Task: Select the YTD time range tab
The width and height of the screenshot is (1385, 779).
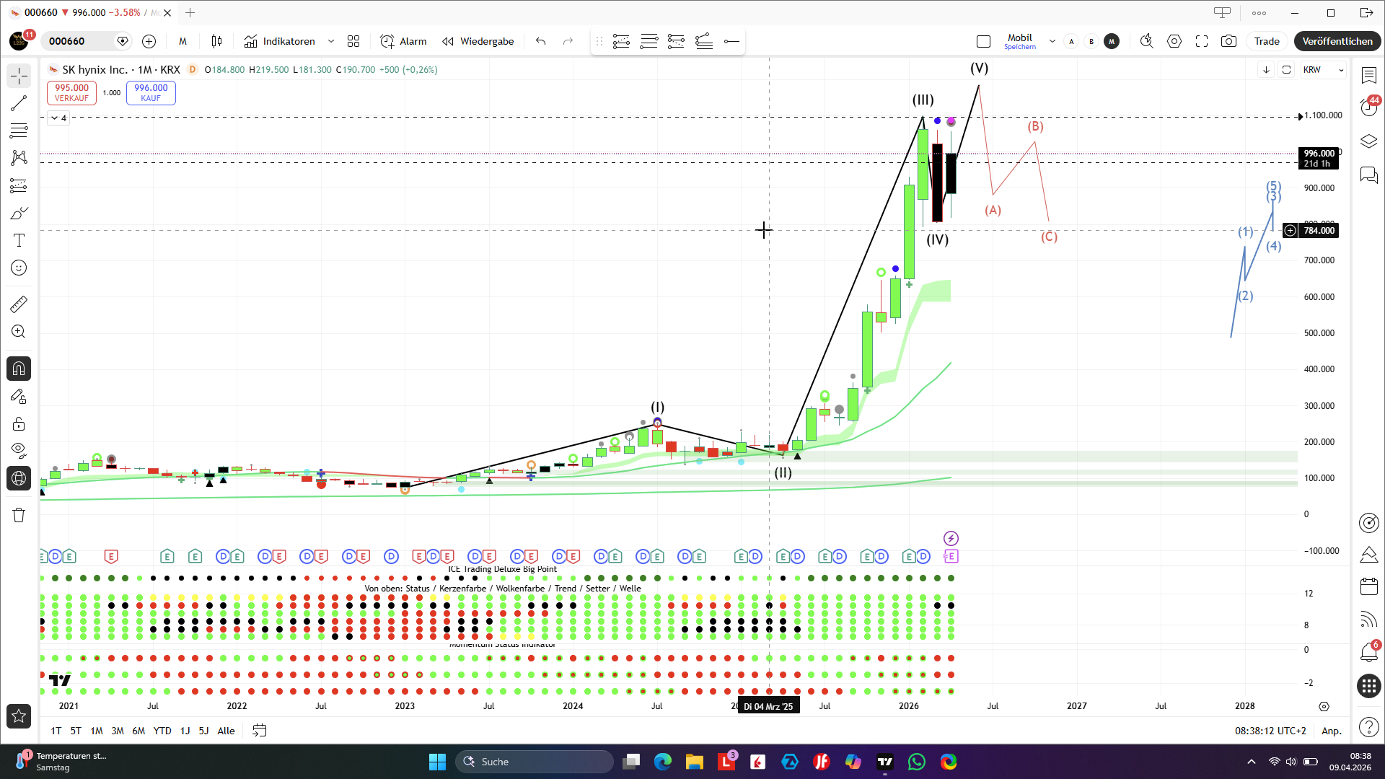Action: pos(162,731)
